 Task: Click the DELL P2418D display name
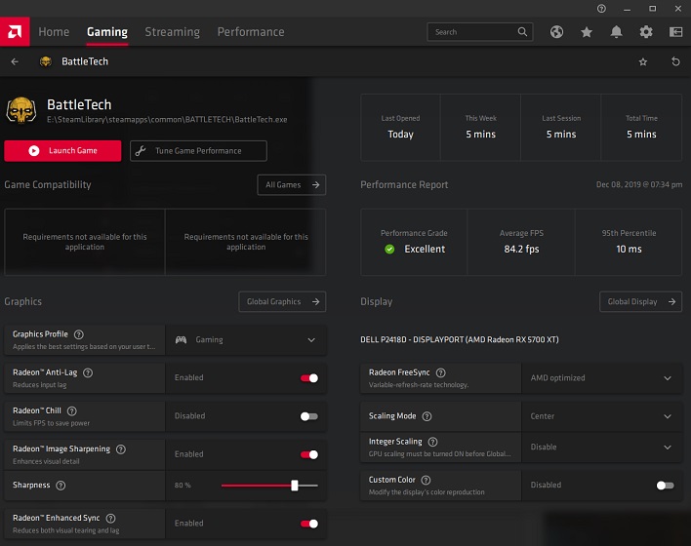point(460,339)
